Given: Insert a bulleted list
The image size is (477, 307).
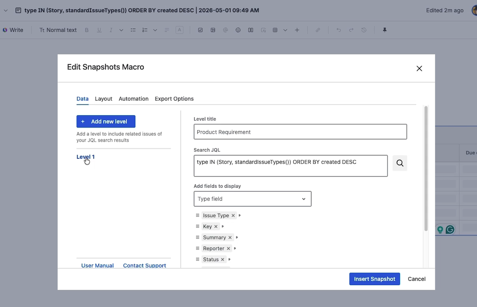Looking at the screenshot, I should 133,30.
